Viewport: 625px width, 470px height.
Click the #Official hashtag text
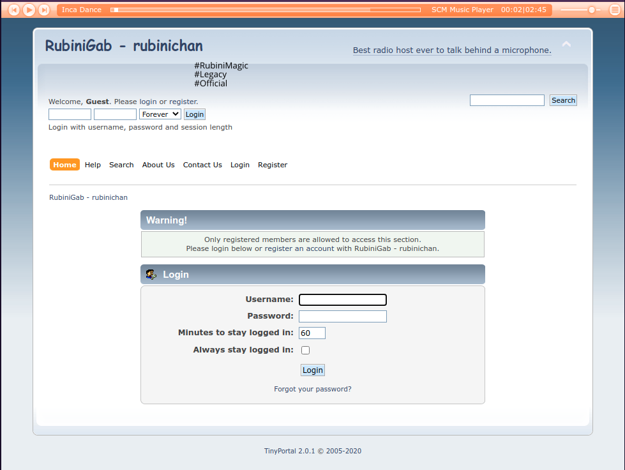(211, 83)
